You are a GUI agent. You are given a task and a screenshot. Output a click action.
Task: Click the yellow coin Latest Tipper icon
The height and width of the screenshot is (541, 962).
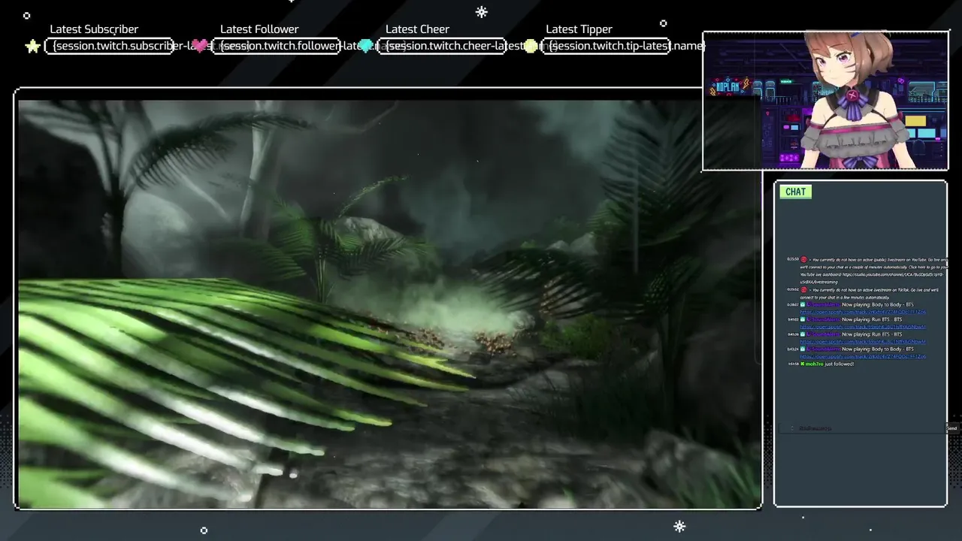click(x=531, y=47)
